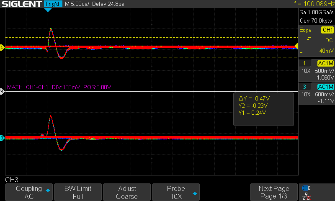The width and height of the screenshot is (335, 201).
Task: Click the Y2 = -0.23V cursor readout
Action: (253, 106)
